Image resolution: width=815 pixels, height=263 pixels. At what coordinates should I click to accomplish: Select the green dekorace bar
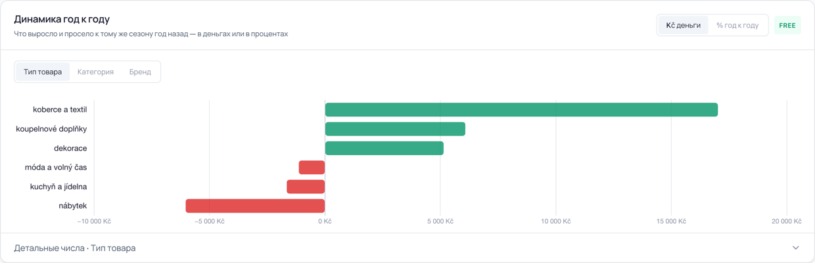point(384,148)
